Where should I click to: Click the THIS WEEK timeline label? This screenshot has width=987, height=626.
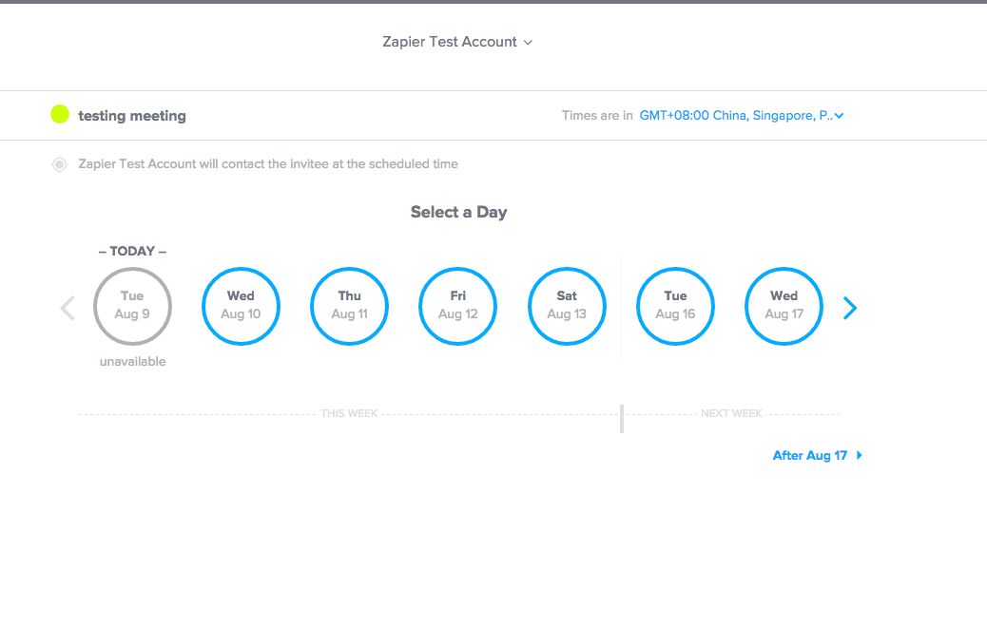coord(349,414)
